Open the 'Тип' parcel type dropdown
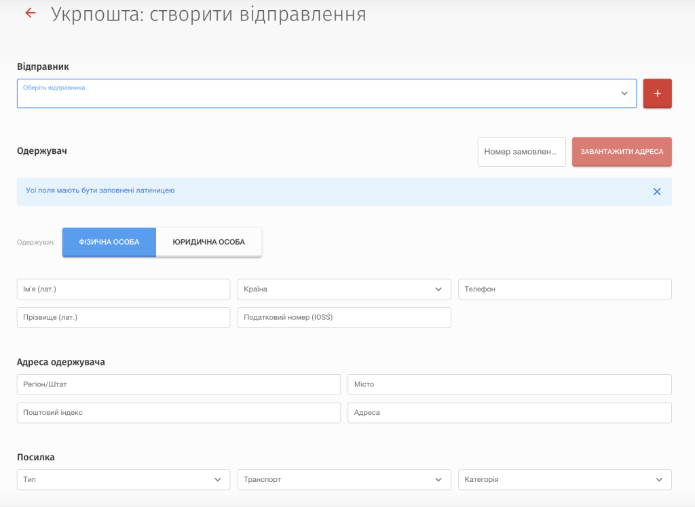Image resolution: width=695 pixels, height=507 pixels. [x=123, y=479]
